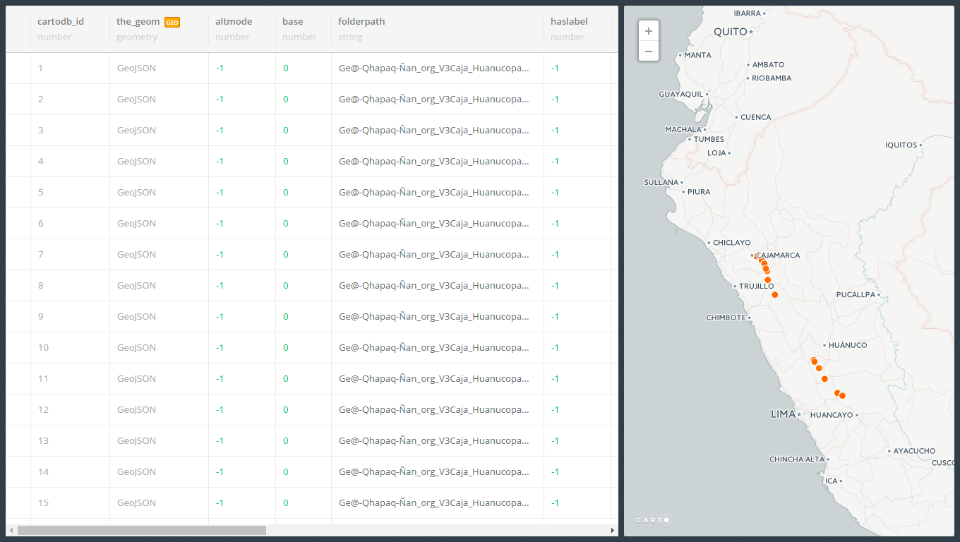960x542 pixels.
Task: Click the LIMA label on the map
Action: [783, 414]
